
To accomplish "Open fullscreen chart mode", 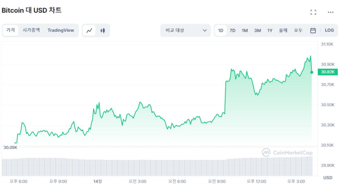I will pyautogui.click(x=313, y=12).
